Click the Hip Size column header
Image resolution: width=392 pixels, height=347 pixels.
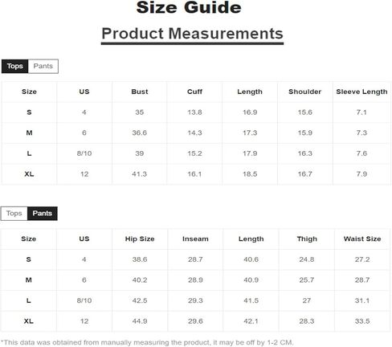coord(140,239)
